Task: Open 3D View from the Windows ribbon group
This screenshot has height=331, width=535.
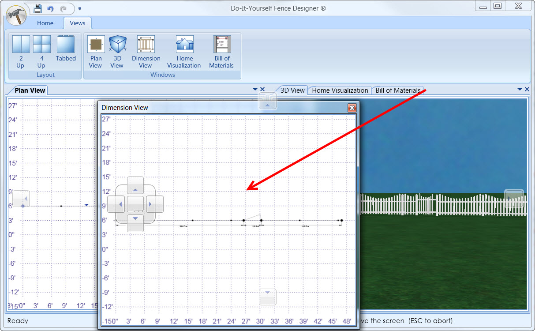Action: [x=117, y=52]
